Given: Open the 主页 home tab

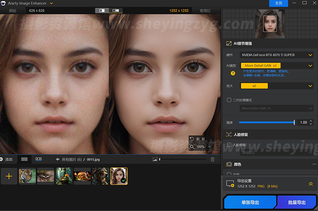Looking at the screenshot, I should tap(279, 3).
